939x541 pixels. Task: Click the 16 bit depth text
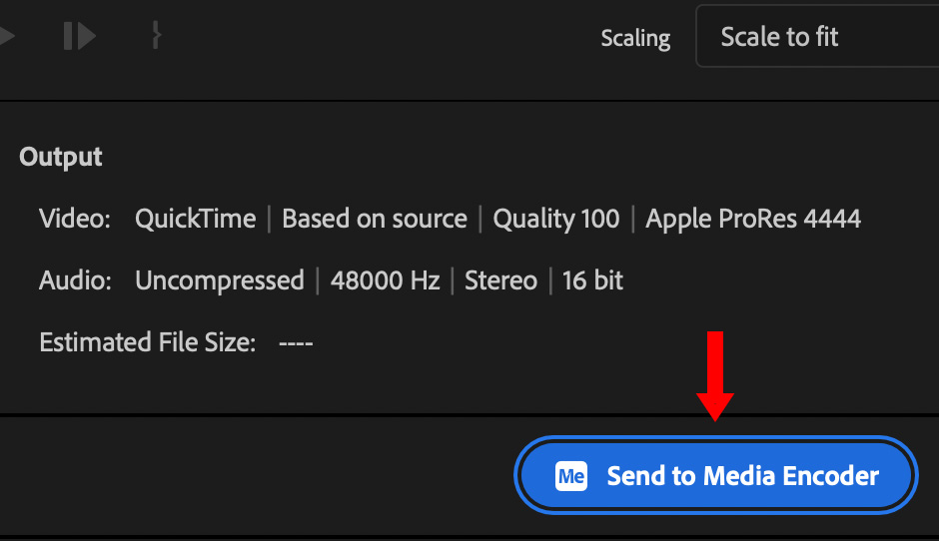(592, 280)
